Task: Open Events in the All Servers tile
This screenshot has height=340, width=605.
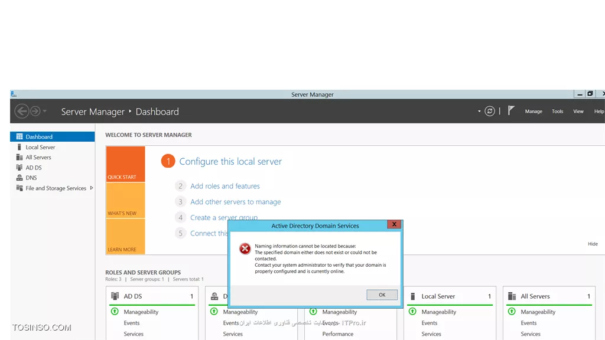Action: (x=529, y=323)
